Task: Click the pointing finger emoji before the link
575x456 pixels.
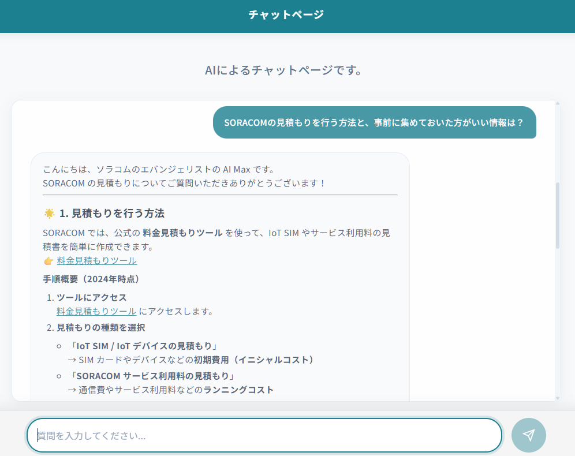Action: [48, 261]
